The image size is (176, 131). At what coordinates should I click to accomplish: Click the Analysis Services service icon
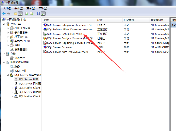pos(45,38)
